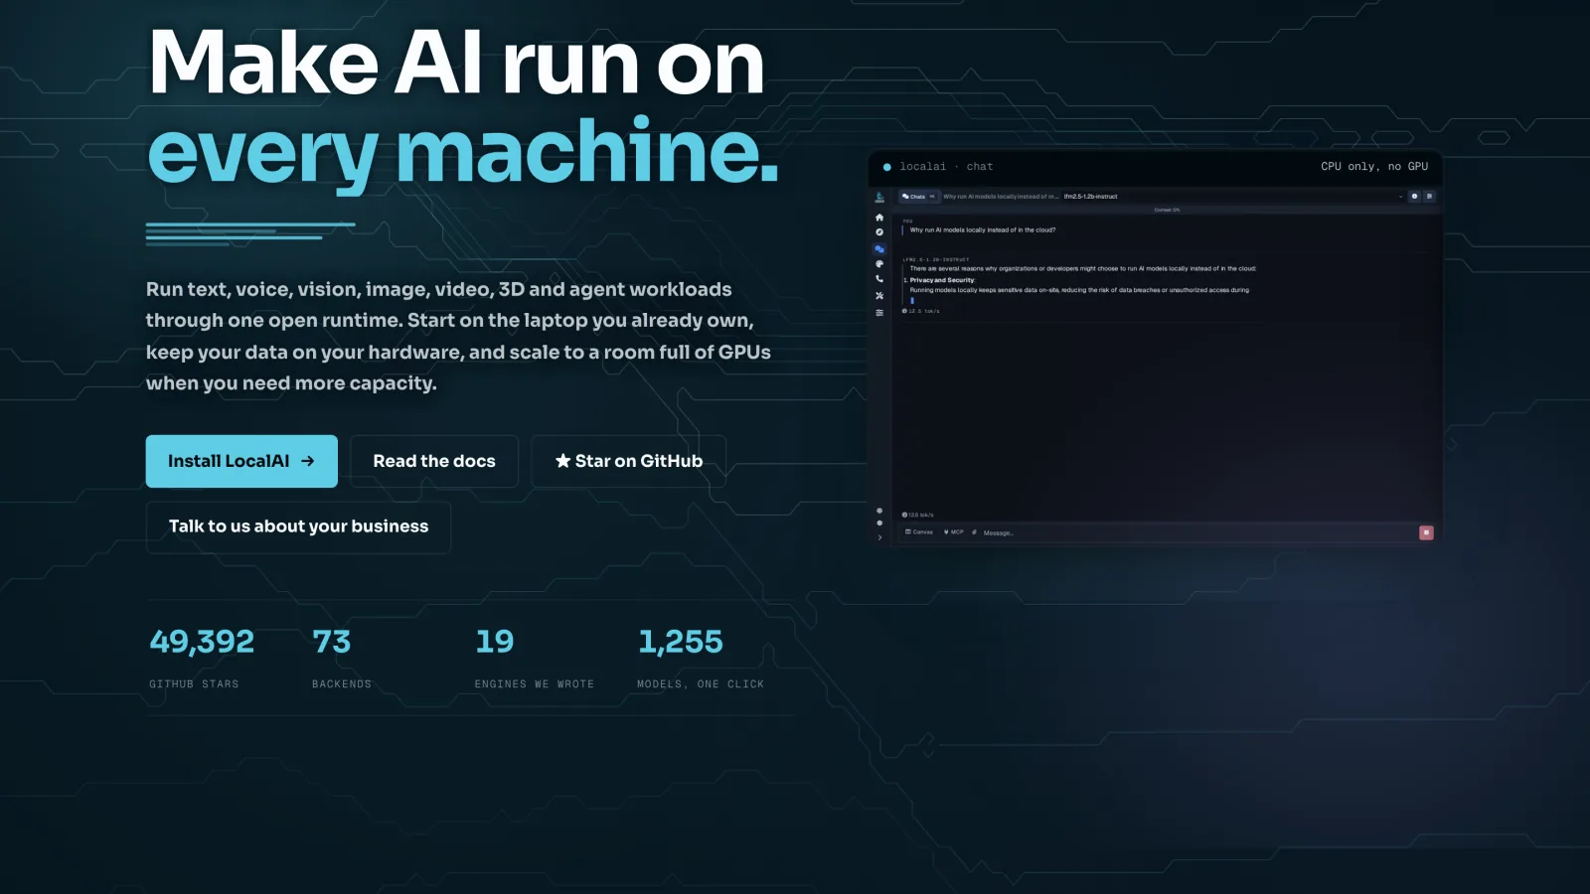The image size is (1590, 894).
Task: Click the crossed tools icon in sidebar
Action: (879, 296)
